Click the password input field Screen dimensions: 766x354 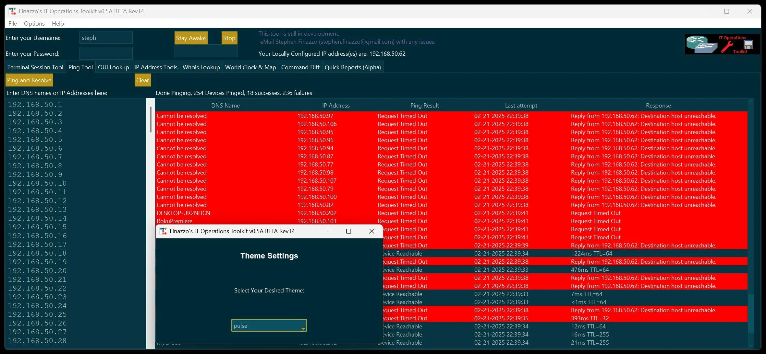[x=106, y=53]
